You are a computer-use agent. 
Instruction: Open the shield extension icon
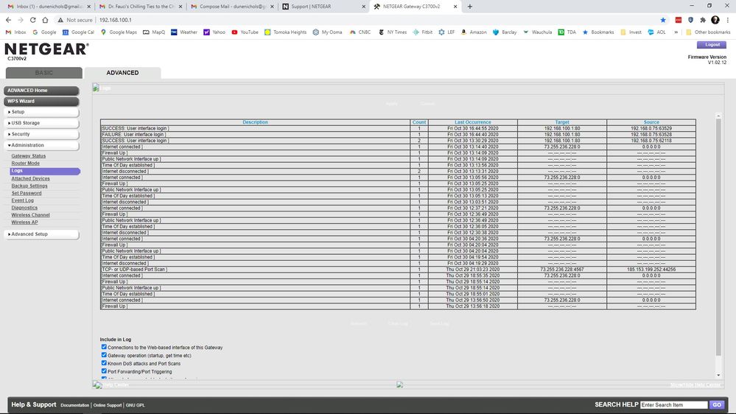click(690, 20)
